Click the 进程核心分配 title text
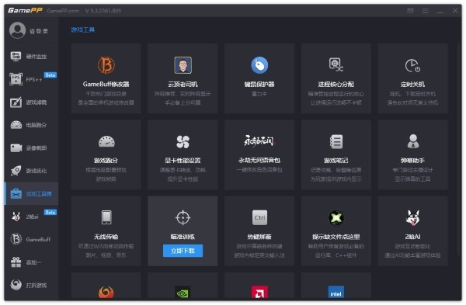Viewport: 466px width, 305px height. pos(336,84)
